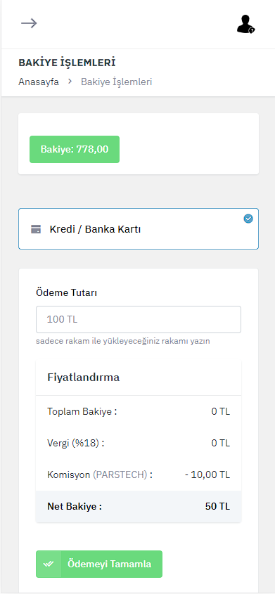Go to Anasayfa breadcrumb link
Image resolution: width=275 pixels, height=594 pixels.
click(39, 82)
